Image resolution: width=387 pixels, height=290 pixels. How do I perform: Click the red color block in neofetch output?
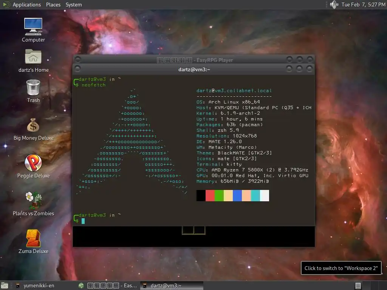tap(210, 196)
